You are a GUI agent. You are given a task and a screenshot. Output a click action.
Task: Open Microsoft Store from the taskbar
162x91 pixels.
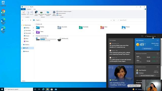(x=52, y=89)
